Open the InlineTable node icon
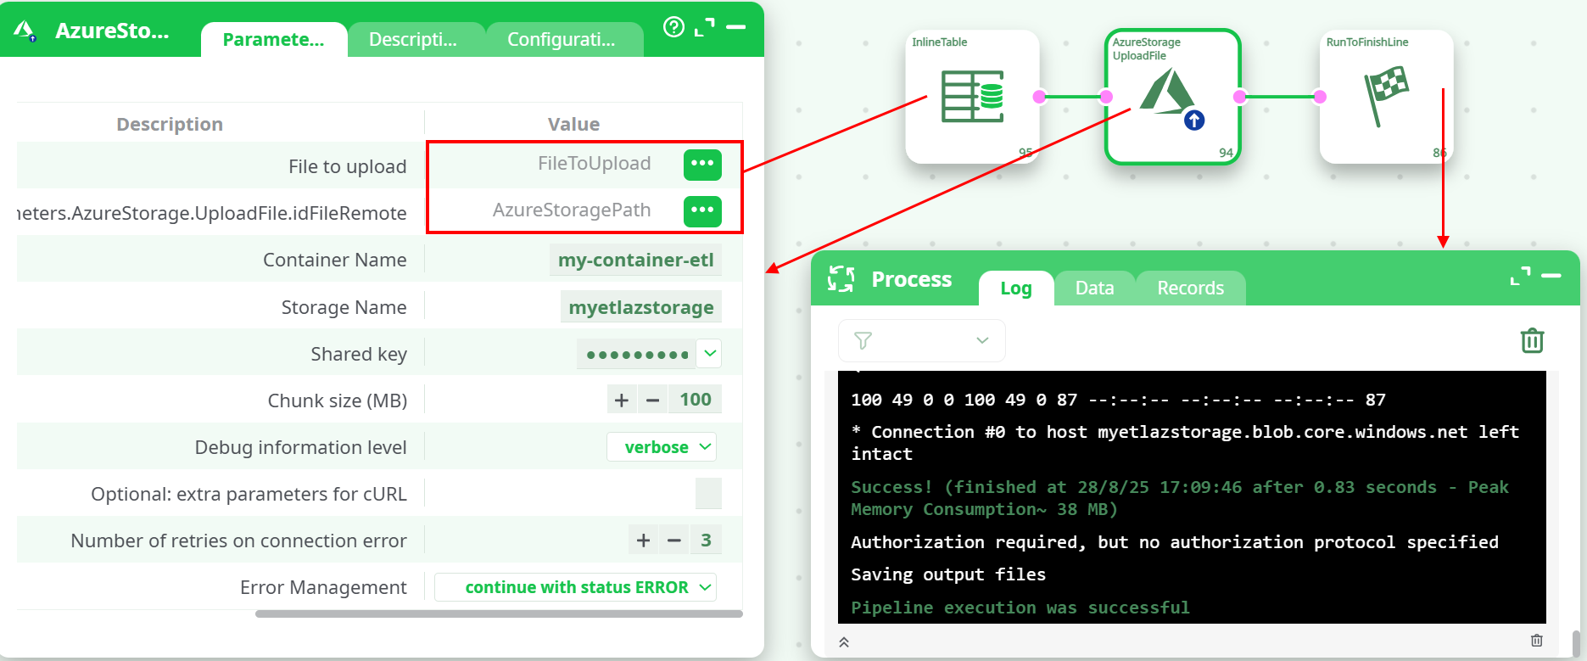This screenshot has width=1587, height=661. point(972,97)
